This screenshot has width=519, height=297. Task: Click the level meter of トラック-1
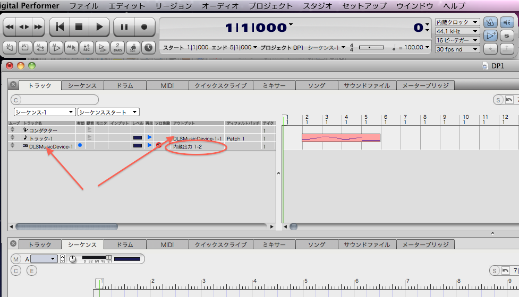(x=138, y=138)
